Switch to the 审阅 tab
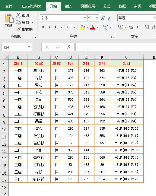 pyautogui.click(x=138, y=6)
